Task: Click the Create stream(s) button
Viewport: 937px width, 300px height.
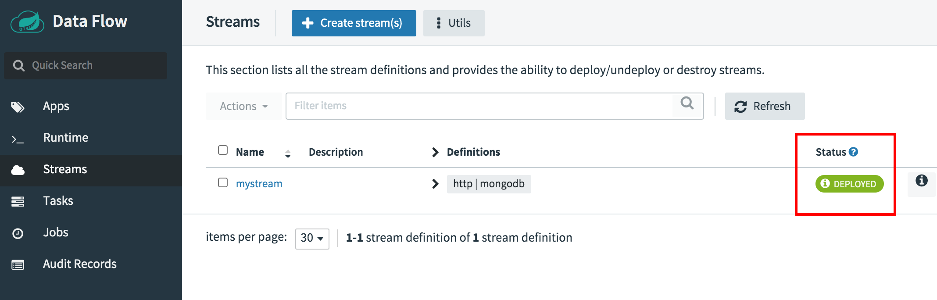Action: tap(354, 23)
